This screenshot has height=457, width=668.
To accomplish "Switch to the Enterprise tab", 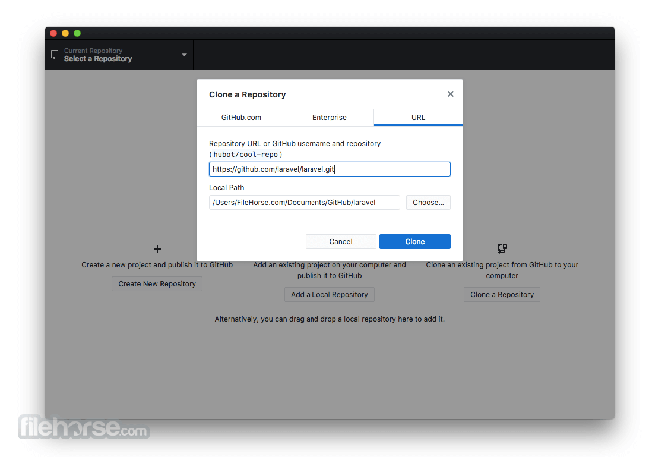I will tap(330, 118).
